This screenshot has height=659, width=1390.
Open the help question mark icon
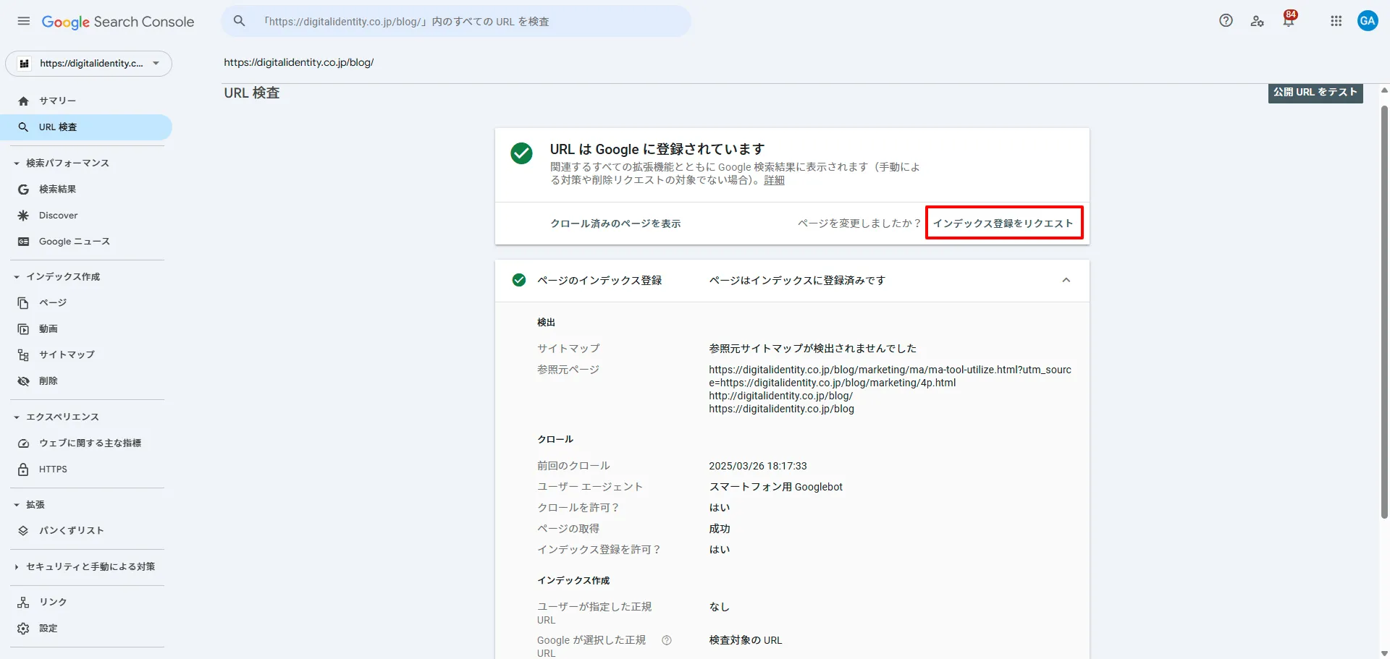coord(1226,21)
